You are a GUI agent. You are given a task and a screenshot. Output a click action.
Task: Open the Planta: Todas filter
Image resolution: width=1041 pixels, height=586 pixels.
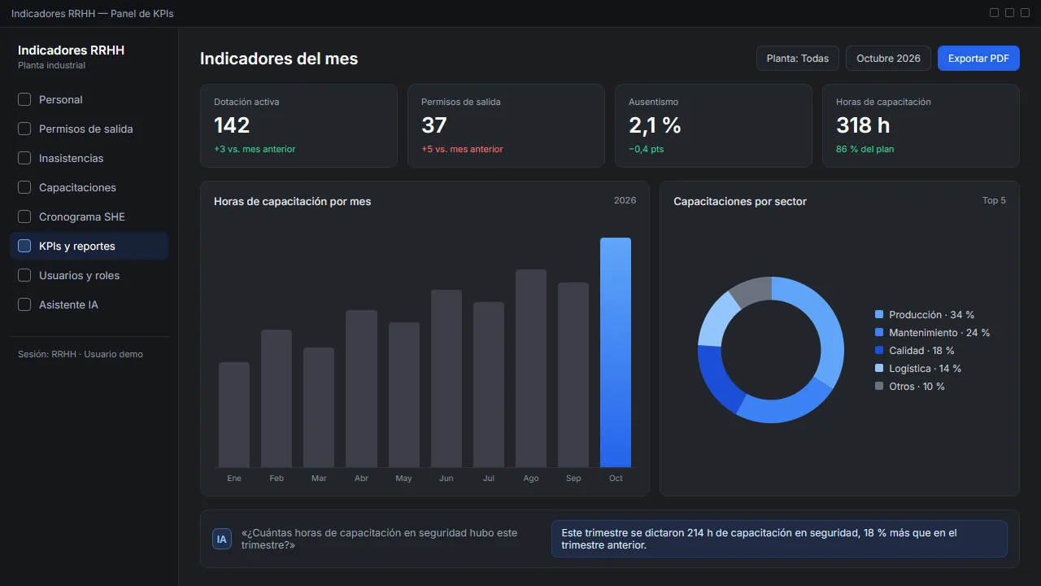pos(797,59)
